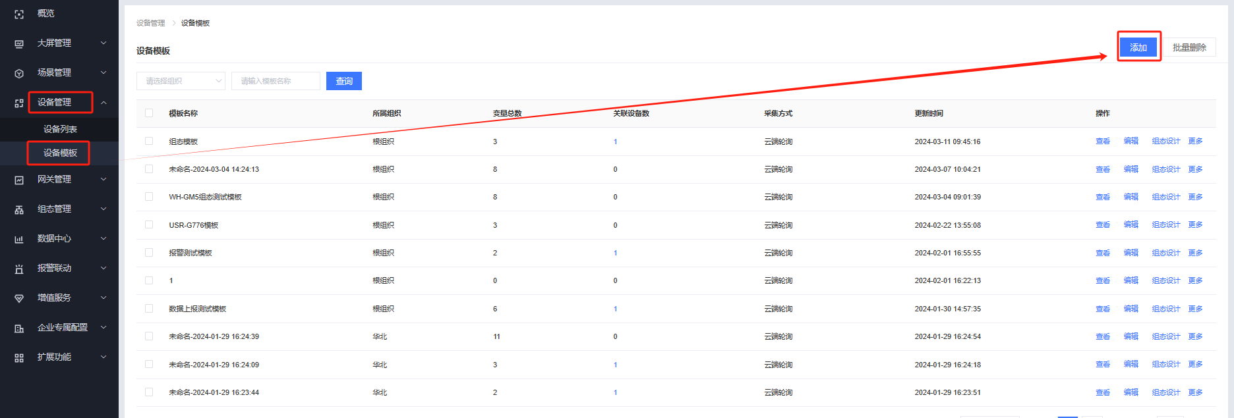The width and height of the screenshot is (1234, 418).
Task: Collapse the 设备管理 menu chevron
Action: pos(103,103)
